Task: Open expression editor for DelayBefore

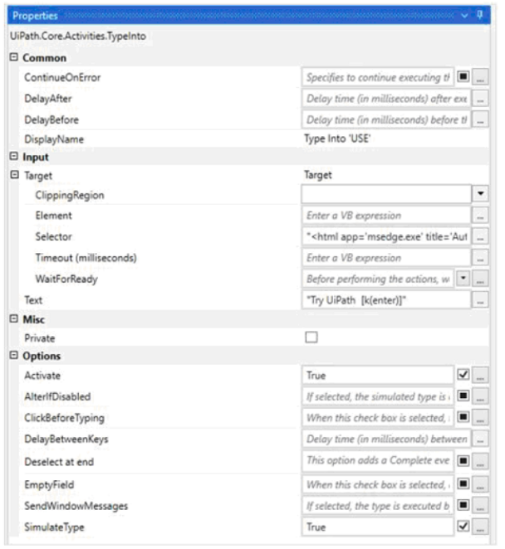Action: click(480, 119)
